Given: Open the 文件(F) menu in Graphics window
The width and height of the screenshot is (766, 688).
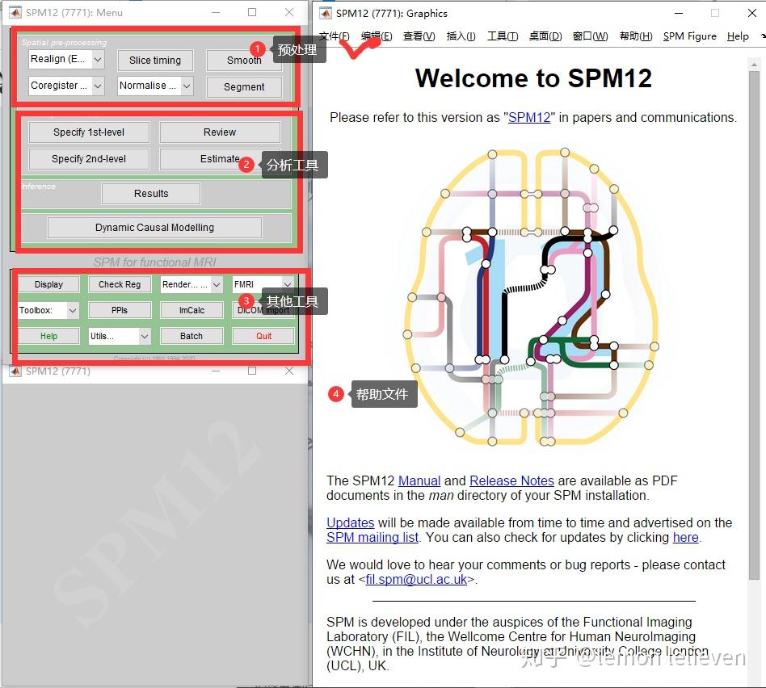Looking at the screenshot, I should (335, 36).
